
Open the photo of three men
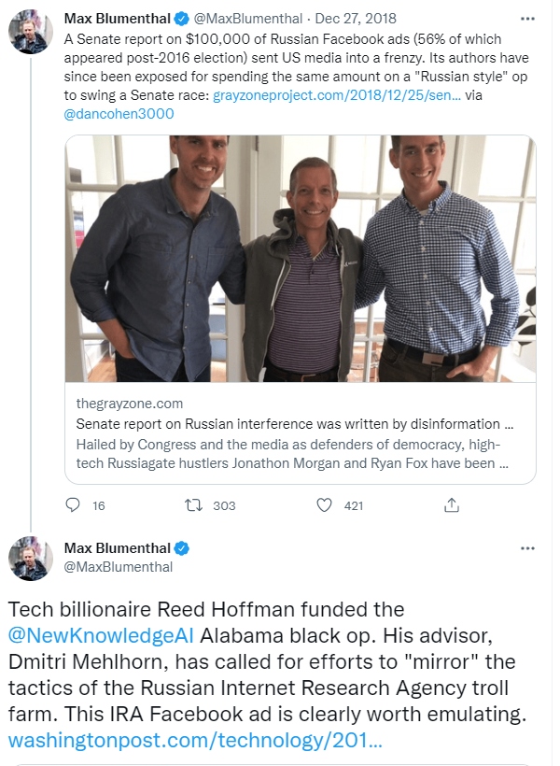tap(300, 259)
